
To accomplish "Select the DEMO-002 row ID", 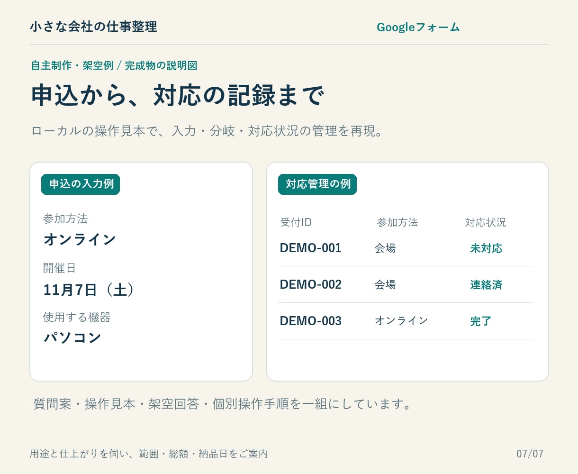I will tap(311, 284).
